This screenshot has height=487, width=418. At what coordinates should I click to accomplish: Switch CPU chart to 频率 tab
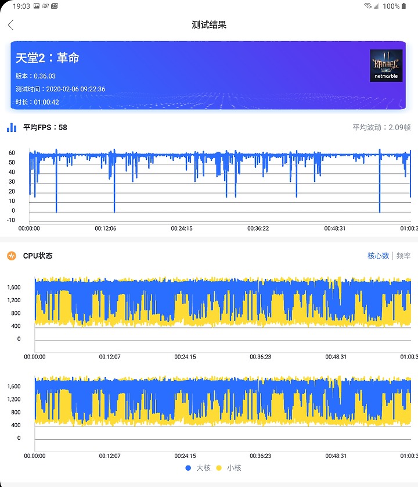point(403,256)
